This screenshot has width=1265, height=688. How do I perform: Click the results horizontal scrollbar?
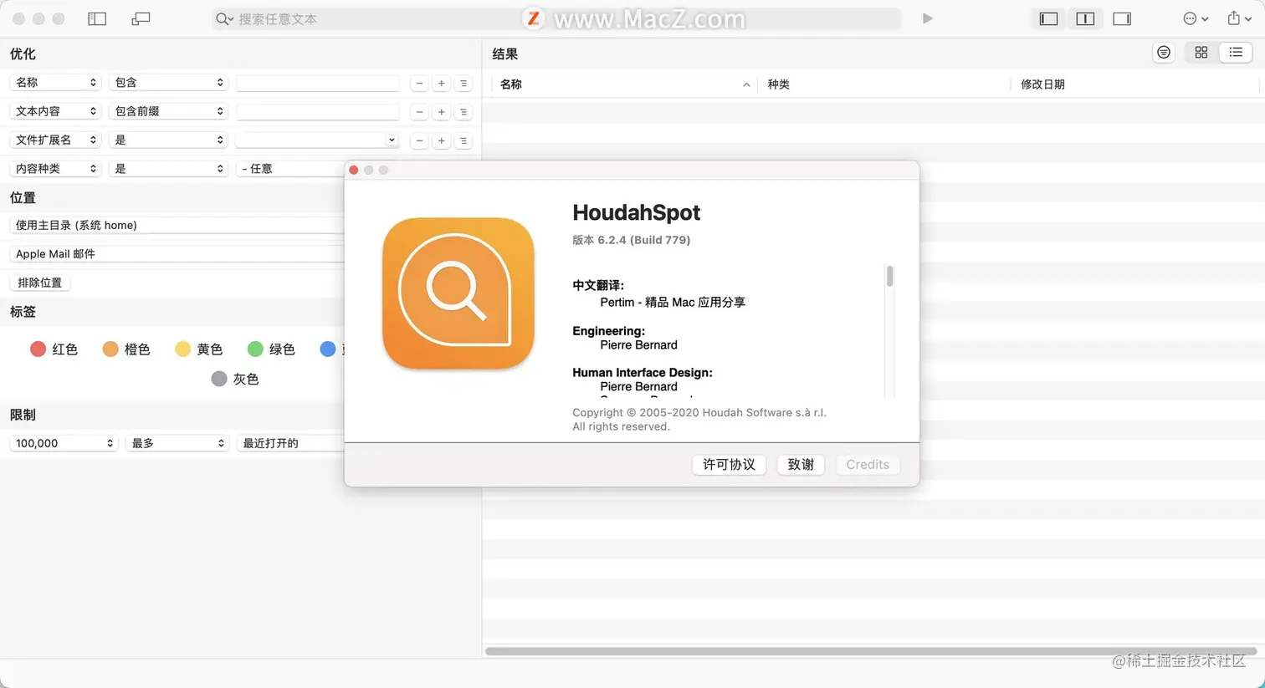click(870, 651)
